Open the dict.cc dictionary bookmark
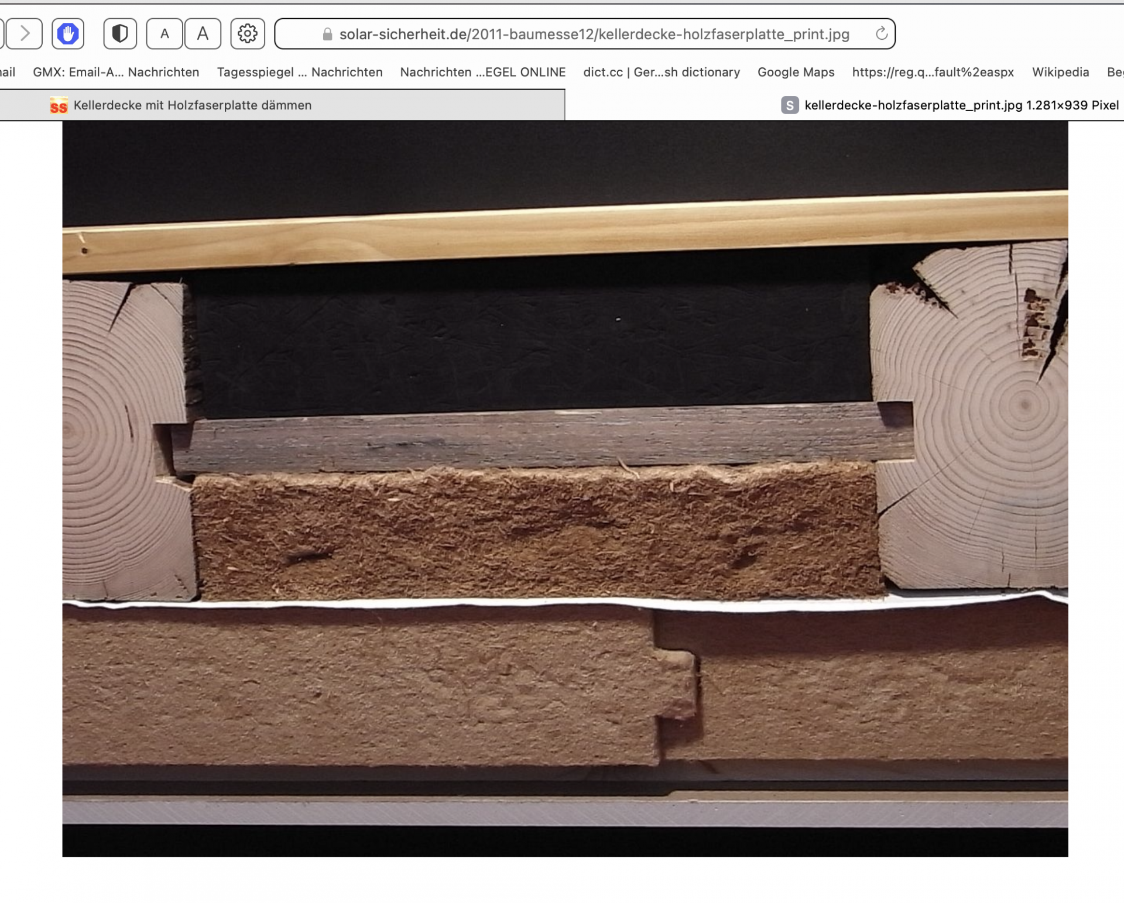This screenshot has height=903, width=1124. 662,72
